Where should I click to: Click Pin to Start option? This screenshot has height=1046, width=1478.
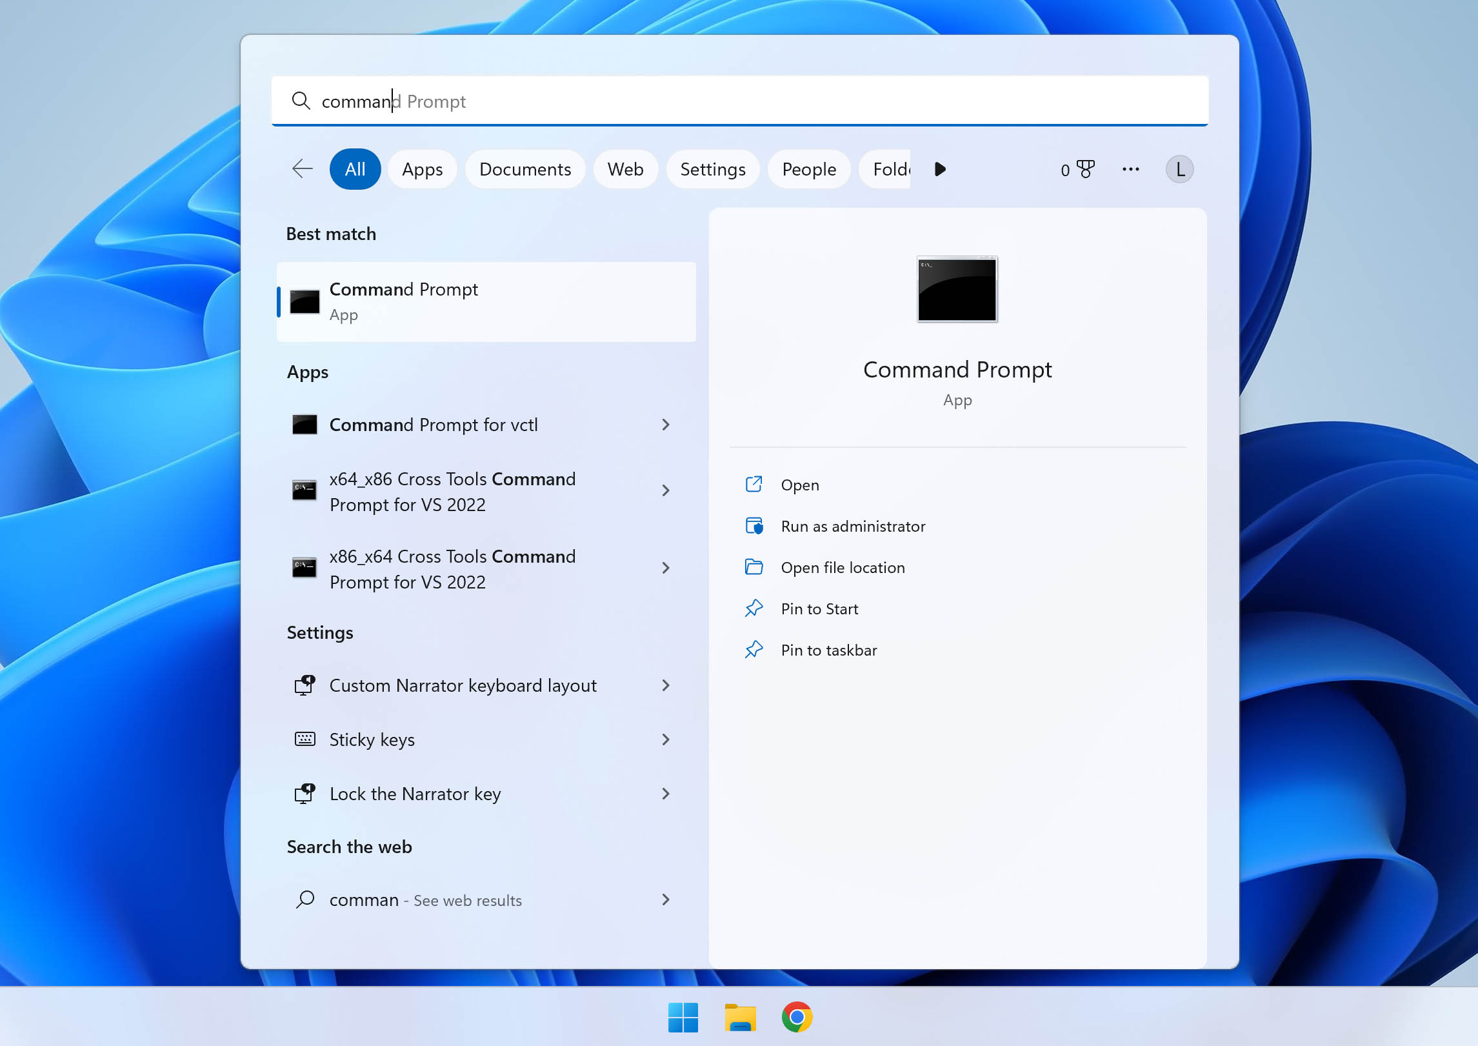point(819,608)
